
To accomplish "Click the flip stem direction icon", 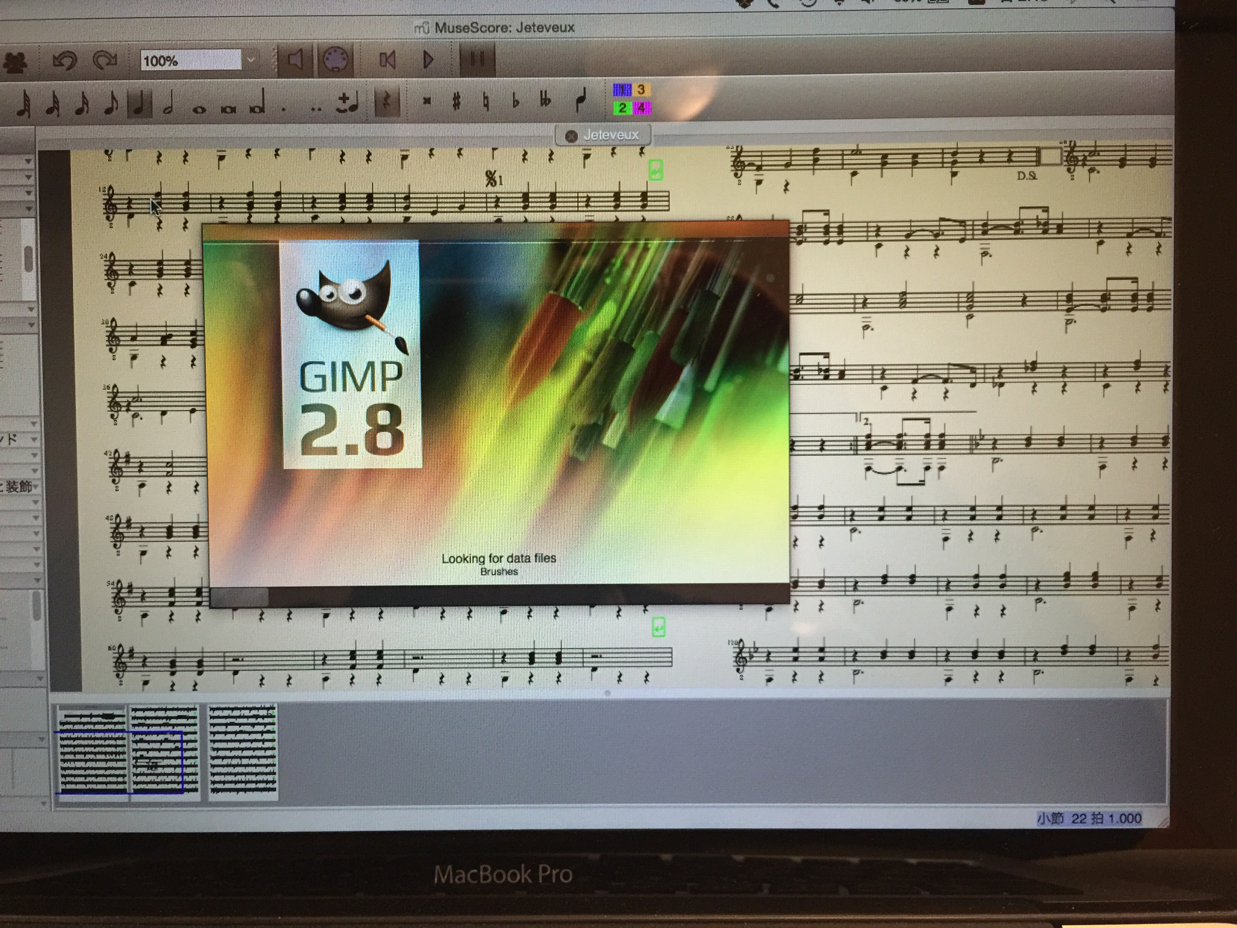I will click(x=581, y=100).
